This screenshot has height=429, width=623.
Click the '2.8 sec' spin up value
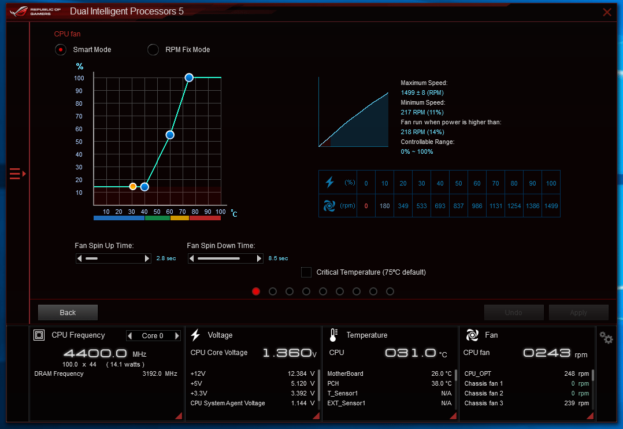click(166, 258)
